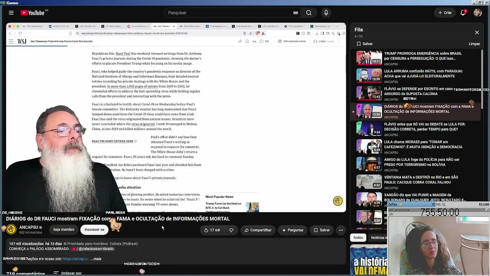Viewport: 490px width, 276px height.
Task: Click the queue title DIÁRIOS do DR FAUCI
Action: click(429, 109)
